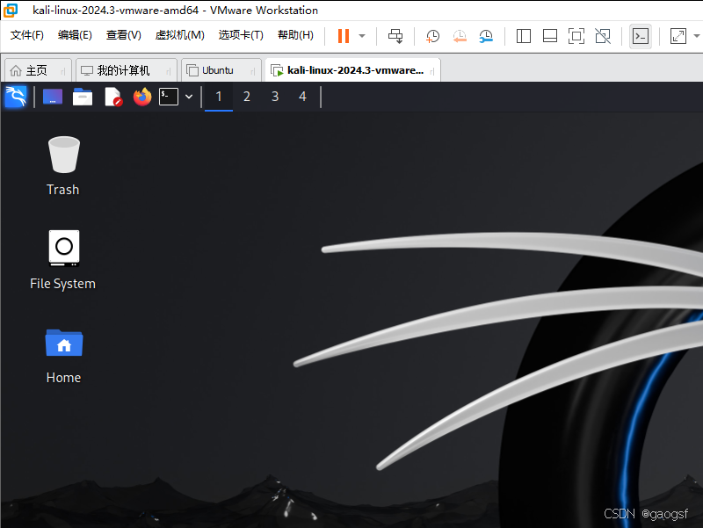Close the kali-linux tab

(432, 71)
